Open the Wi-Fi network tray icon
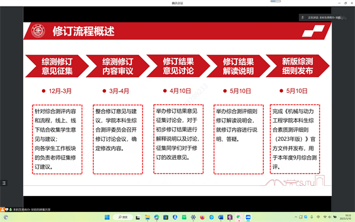 pos(325,217)
